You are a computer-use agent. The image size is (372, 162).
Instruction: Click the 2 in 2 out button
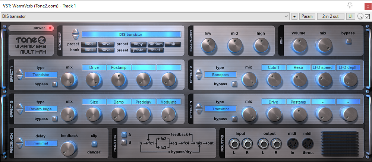[331, 16]
